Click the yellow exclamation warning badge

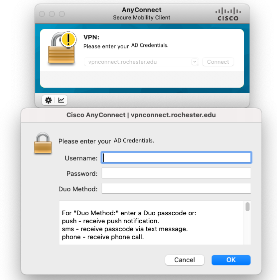68,39
